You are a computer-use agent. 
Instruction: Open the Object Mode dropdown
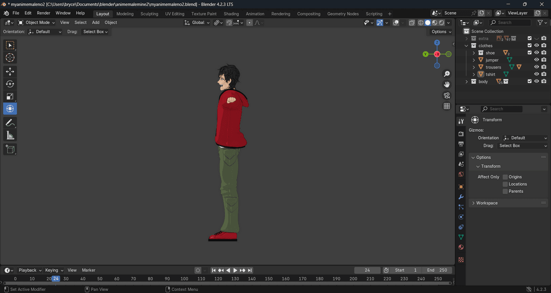pyautogui.click(x=37, y=23)
